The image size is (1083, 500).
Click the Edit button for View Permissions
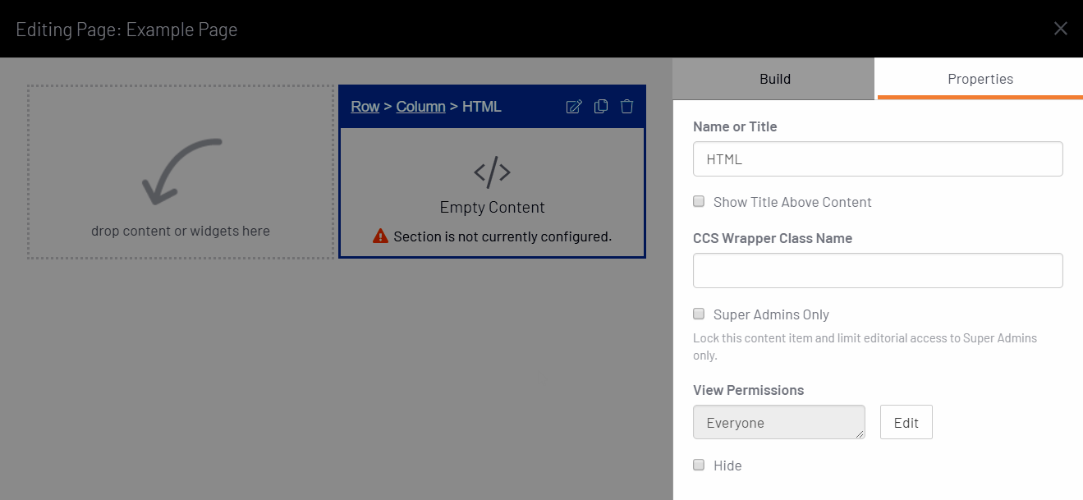(x=906, y=422)
